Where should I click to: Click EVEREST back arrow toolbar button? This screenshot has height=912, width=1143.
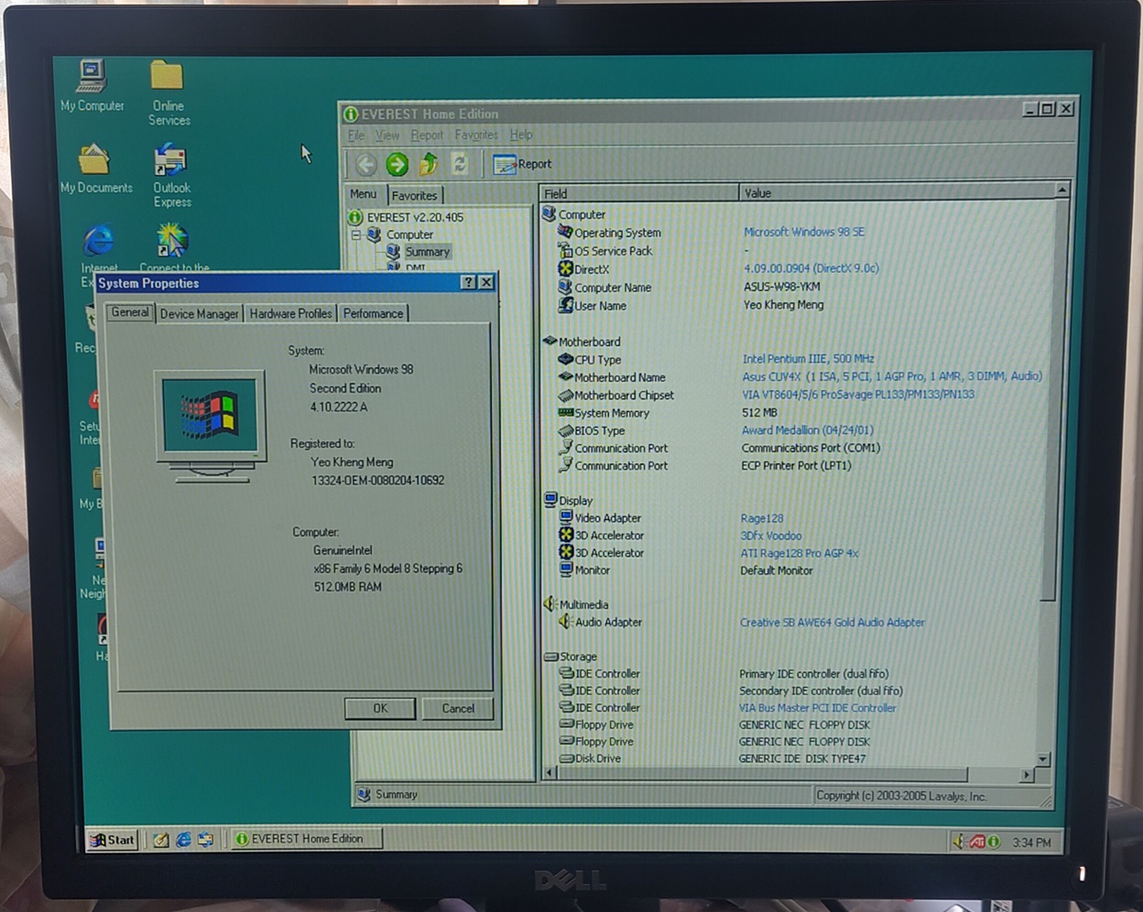365,164
